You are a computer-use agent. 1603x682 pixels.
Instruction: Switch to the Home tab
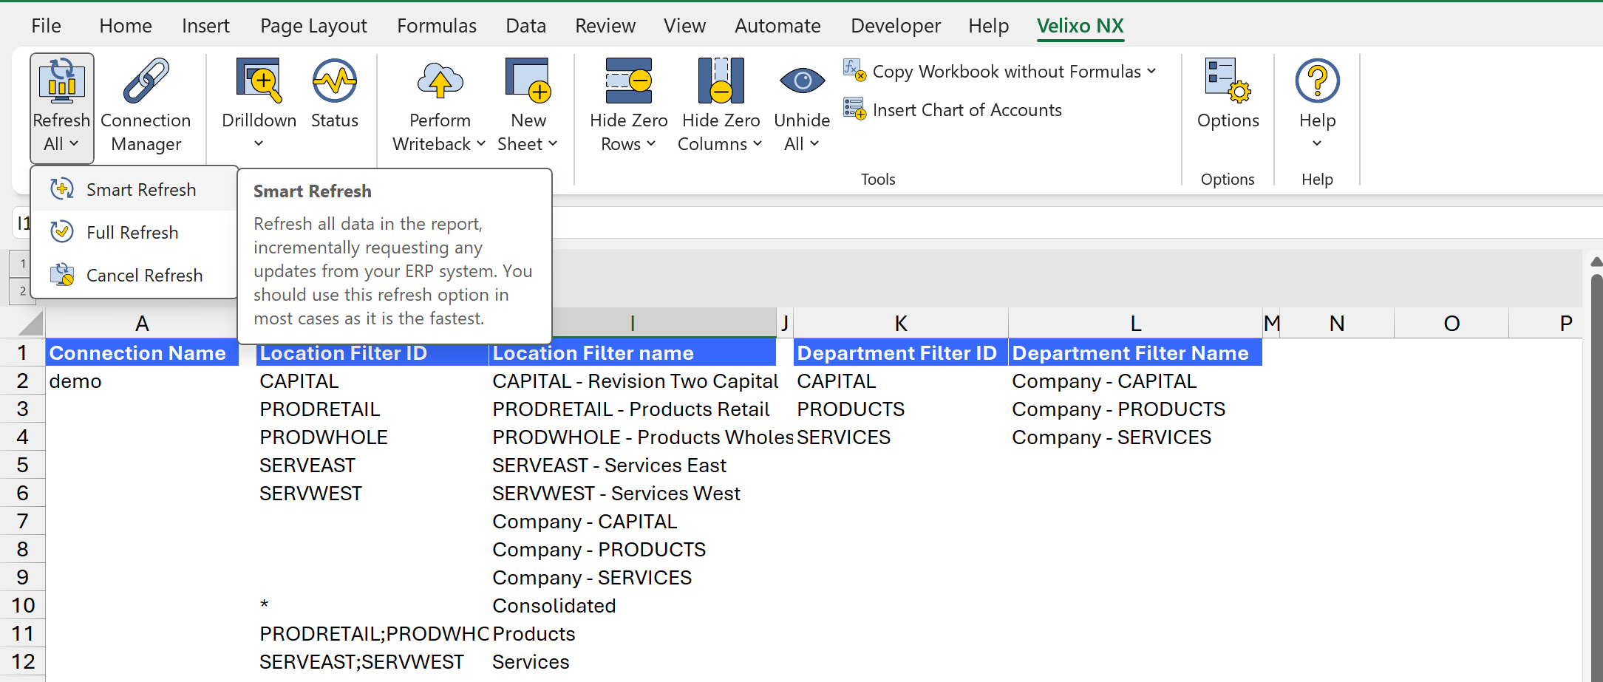[x=126, y=26]
